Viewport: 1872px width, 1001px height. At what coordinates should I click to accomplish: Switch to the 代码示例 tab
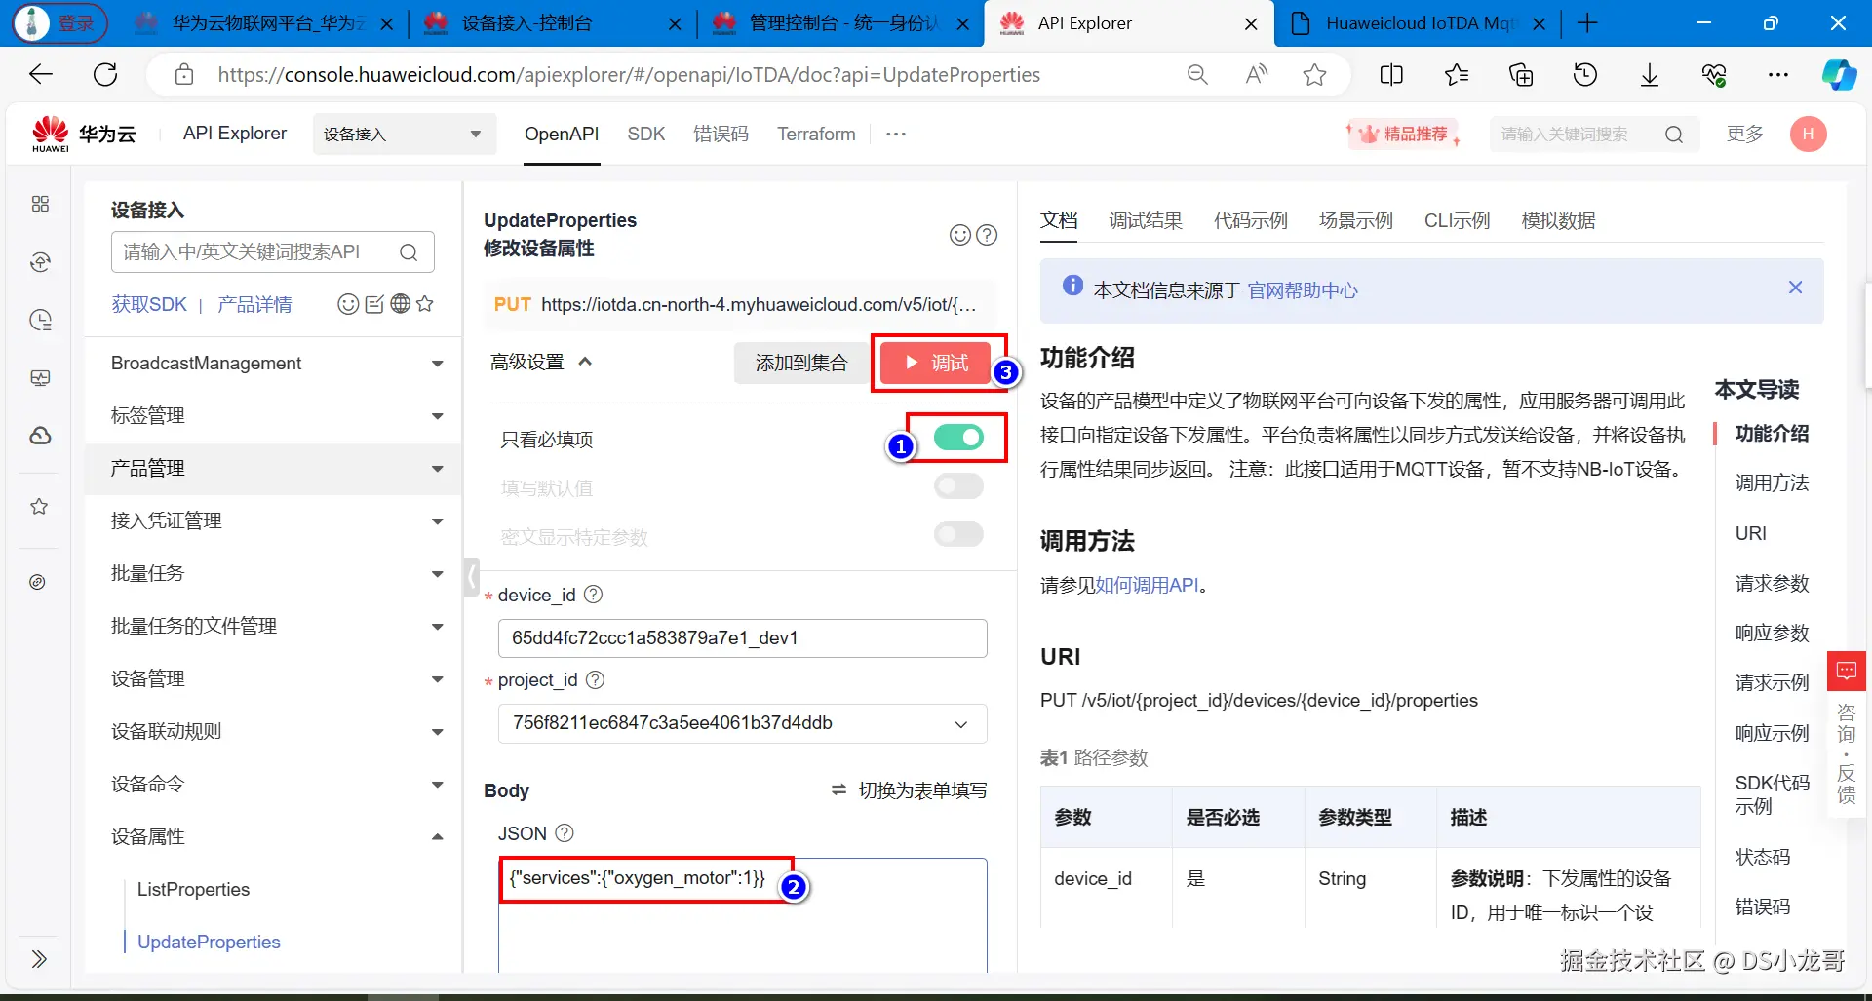point(1251,221)
